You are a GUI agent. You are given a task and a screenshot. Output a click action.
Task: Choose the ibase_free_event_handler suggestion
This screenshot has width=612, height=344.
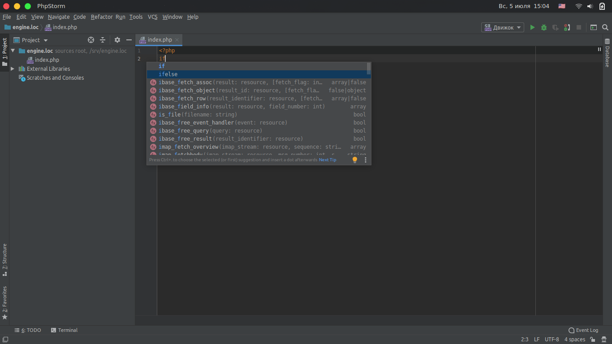pyautogui.click(x=257, y=123)
